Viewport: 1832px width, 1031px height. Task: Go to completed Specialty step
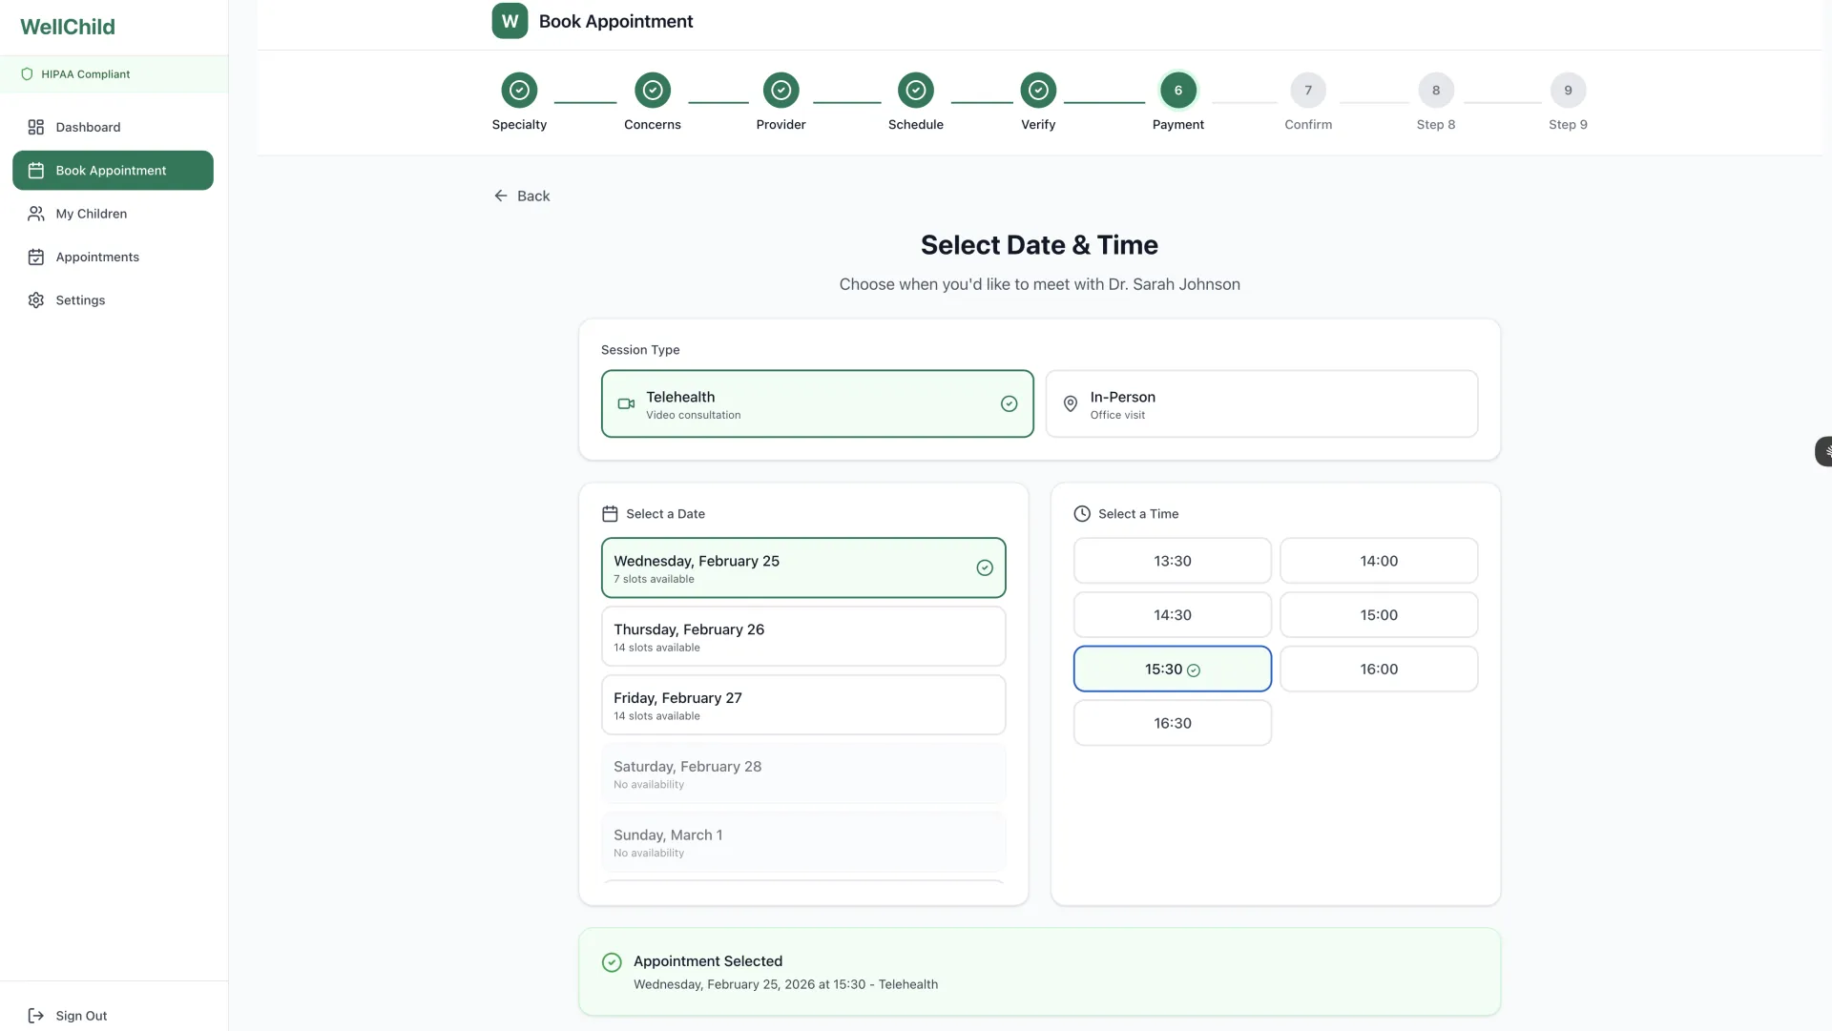tap(519, 91)
